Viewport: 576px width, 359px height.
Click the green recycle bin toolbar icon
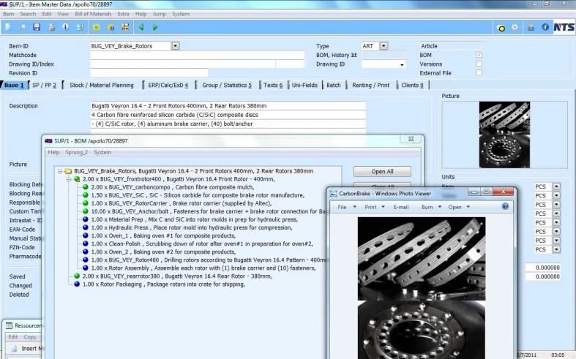[80, 27]
